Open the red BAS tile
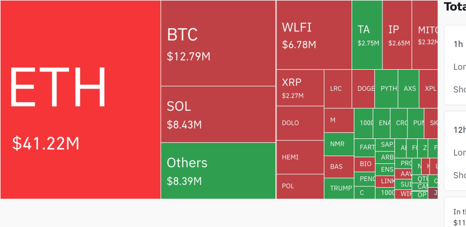Image resolution: width=466 pixels, height=227 pixels. click(339, 166)
